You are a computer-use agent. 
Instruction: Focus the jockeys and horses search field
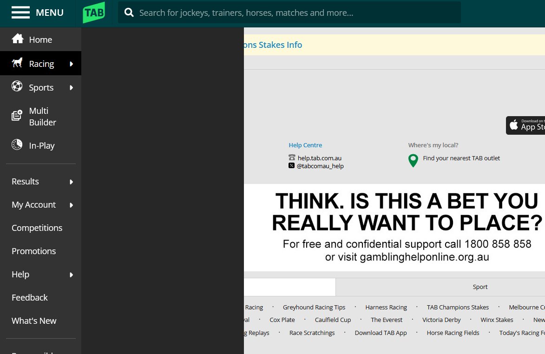[289, 13]
